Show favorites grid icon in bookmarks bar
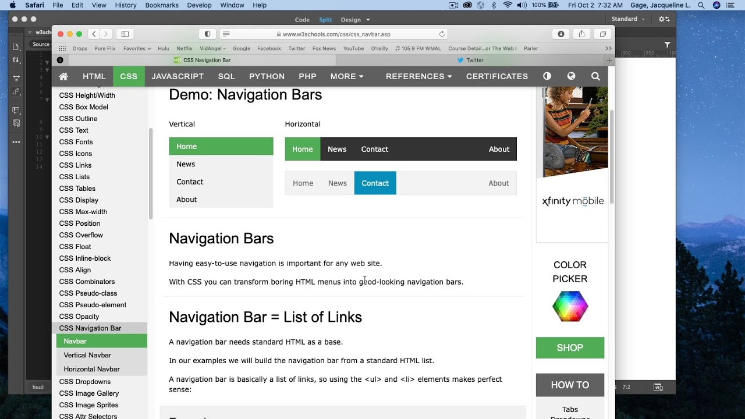This screenshot has height=419, width=745. pyautogui.click(x=62, y=49)
